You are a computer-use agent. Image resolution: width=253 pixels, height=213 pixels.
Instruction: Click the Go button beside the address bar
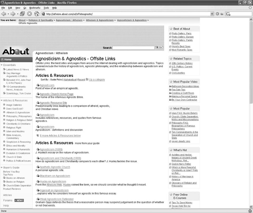tap(219, 14)
